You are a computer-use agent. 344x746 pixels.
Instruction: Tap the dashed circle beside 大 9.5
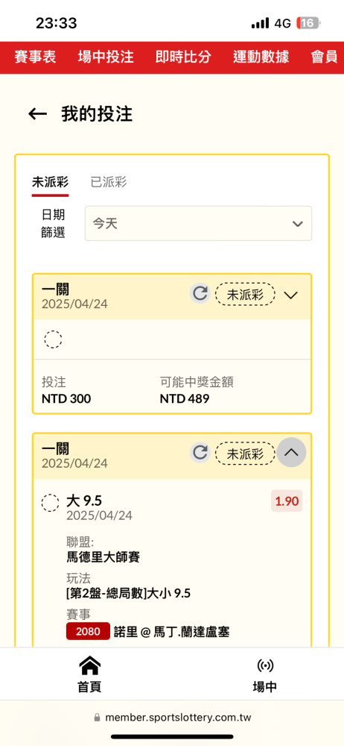click(51, 503)
